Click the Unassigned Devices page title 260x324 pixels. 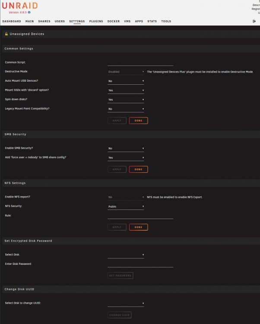(x=27, y=34)
